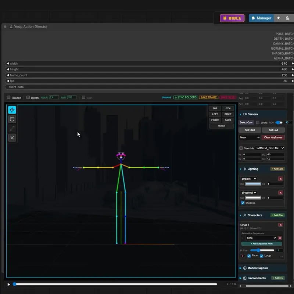The width and height of the screenshot is (294, 294).
Task: Switch viewport to RIGHT view
Action: click(228, 114)
